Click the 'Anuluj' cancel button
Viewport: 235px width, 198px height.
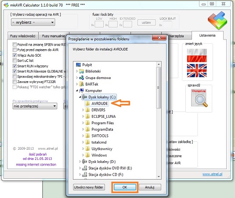tap(150, 187)
